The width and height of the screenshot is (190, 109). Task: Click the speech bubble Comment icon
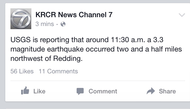(80, 91)
